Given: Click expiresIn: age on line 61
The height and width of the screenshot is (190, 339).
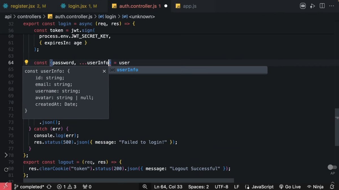Looking at the screenshot, I should [63, 43].
